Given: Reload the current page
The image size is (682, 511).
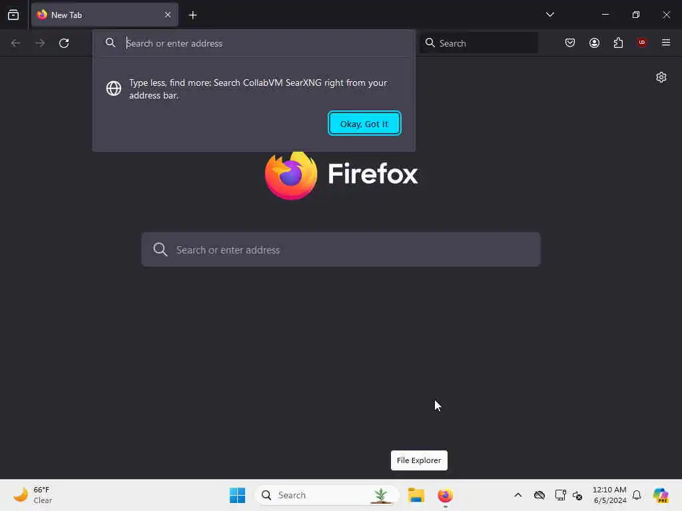Looking at the screenshot, I should tap(64, 43).
